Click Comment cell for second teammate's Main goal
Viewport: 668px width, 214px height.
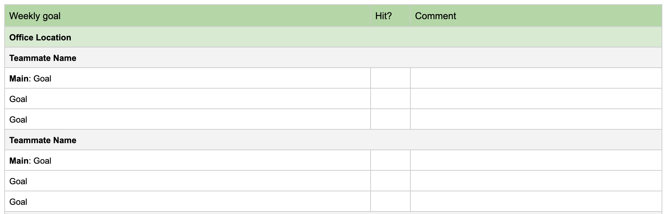pos(536,160)
